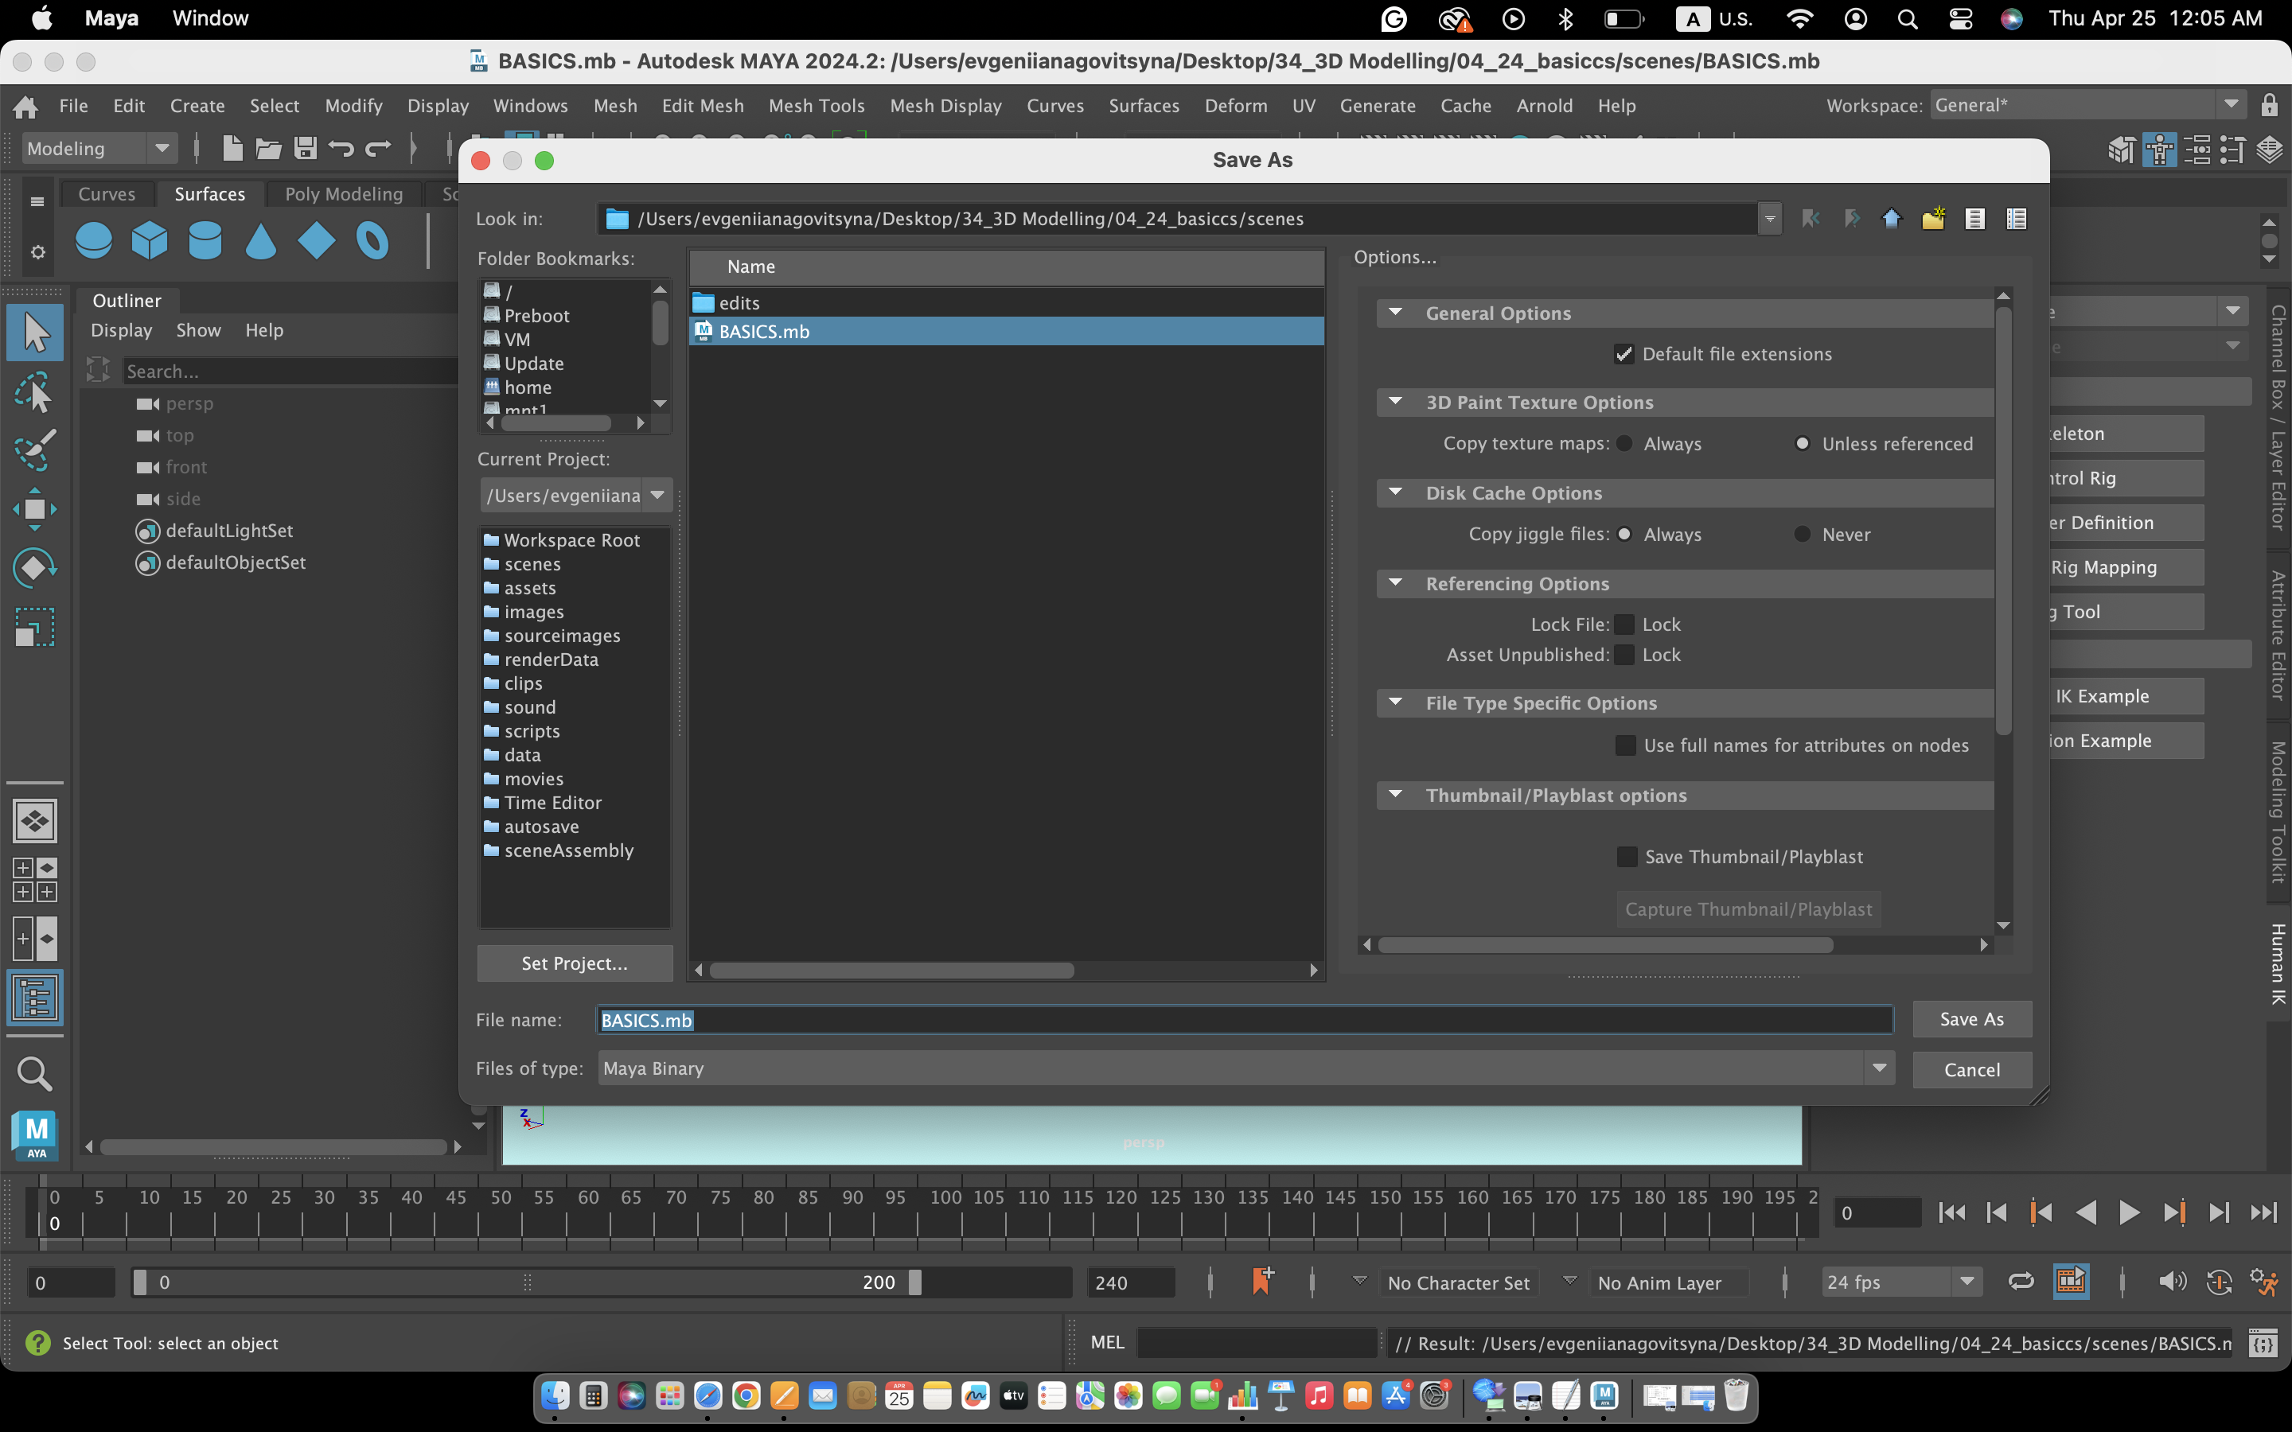2292x1432 pixels.
Task: Toggle Default file extensions checkbox
Action: click(x=1624, y=354)
